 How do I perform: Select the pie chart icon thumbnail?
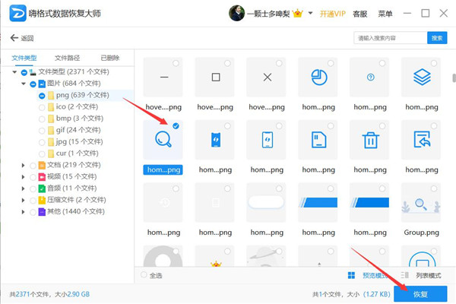[319, 77]
